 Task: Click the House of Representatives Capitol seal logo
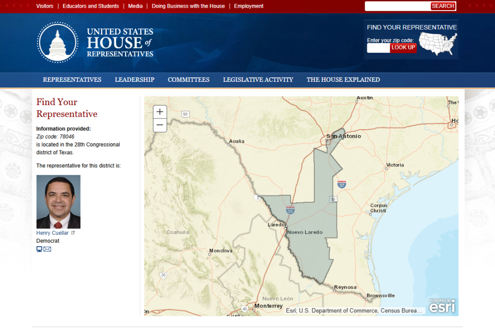coord(58,43)
